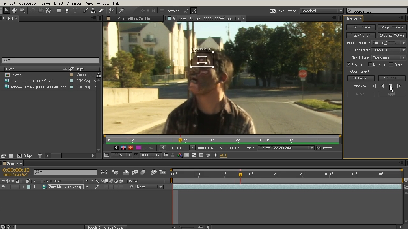Toggle the Render checkbox in viewer

pyautogui.click(x=319, y=148)
